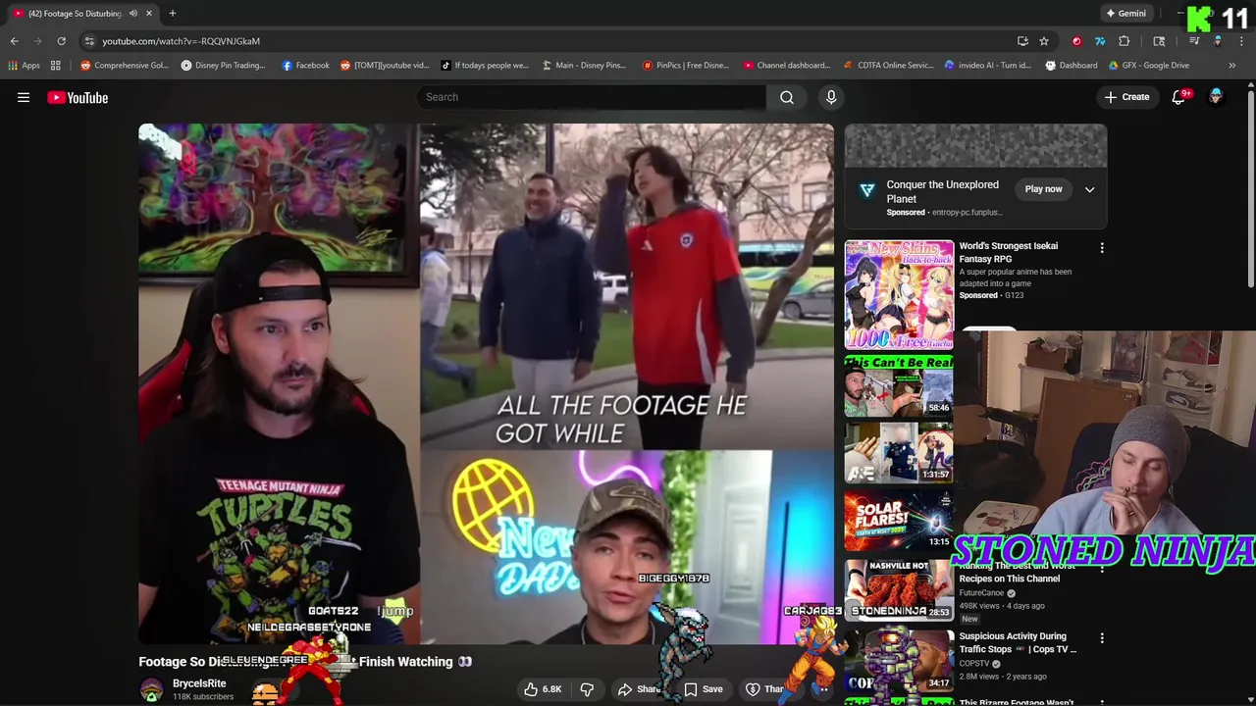Open the World's Strongest Isekai ad thumbnail
The width and height of the screenshot is (1256, 706).
point(899,295)
